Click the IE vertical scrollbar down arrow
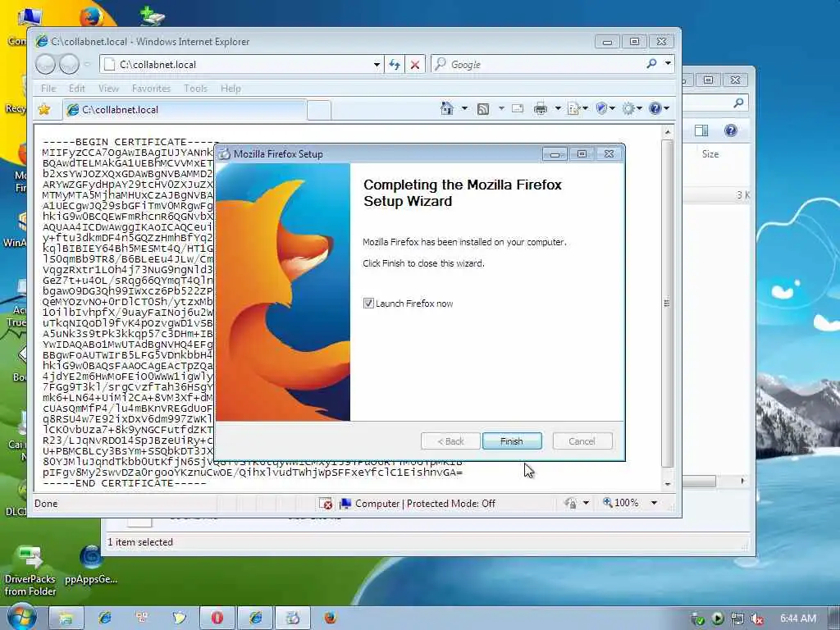This screenshot has width=840, height=630. [668, 484]
